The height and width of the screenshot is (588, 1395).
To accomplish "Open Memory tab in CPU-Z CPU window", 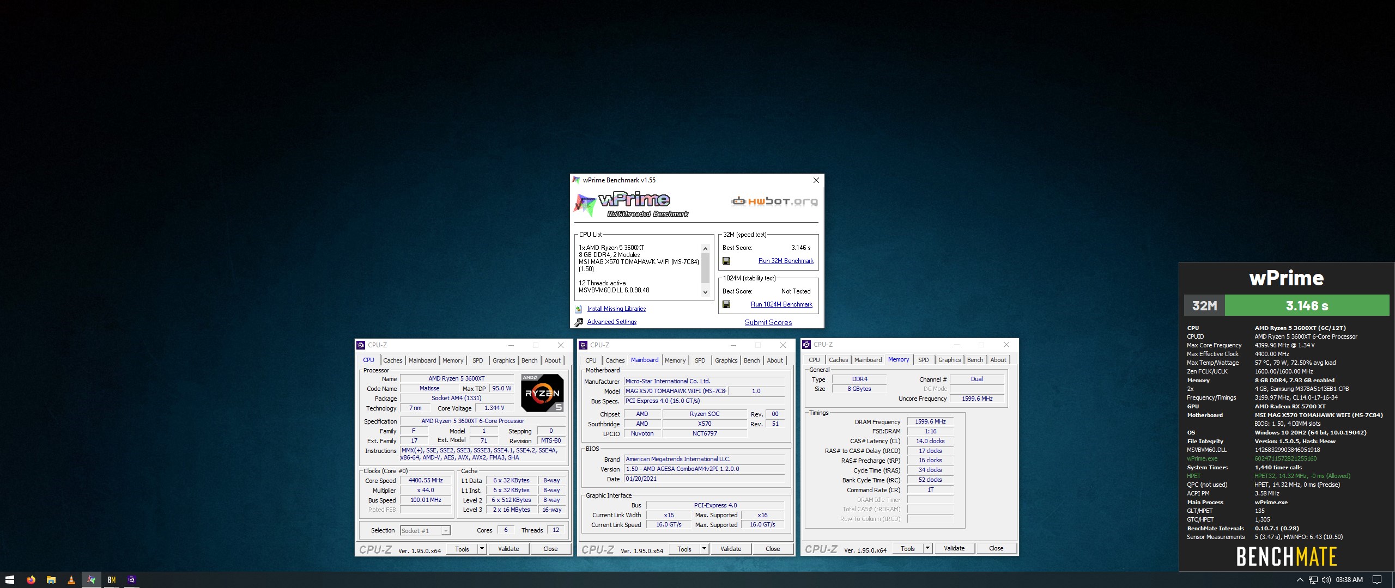I will pyautogui.click(x=453, y=360).
